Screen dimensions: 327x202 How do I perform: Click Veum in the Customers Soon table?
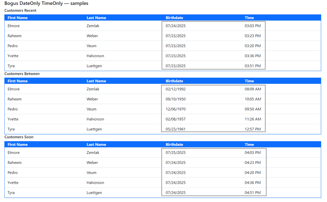click(92, 173)
